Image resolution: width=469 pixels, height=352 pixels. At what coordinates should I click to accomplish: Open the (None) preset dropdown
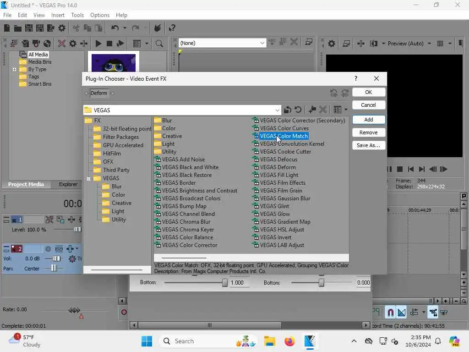click(x=262, y=43)
